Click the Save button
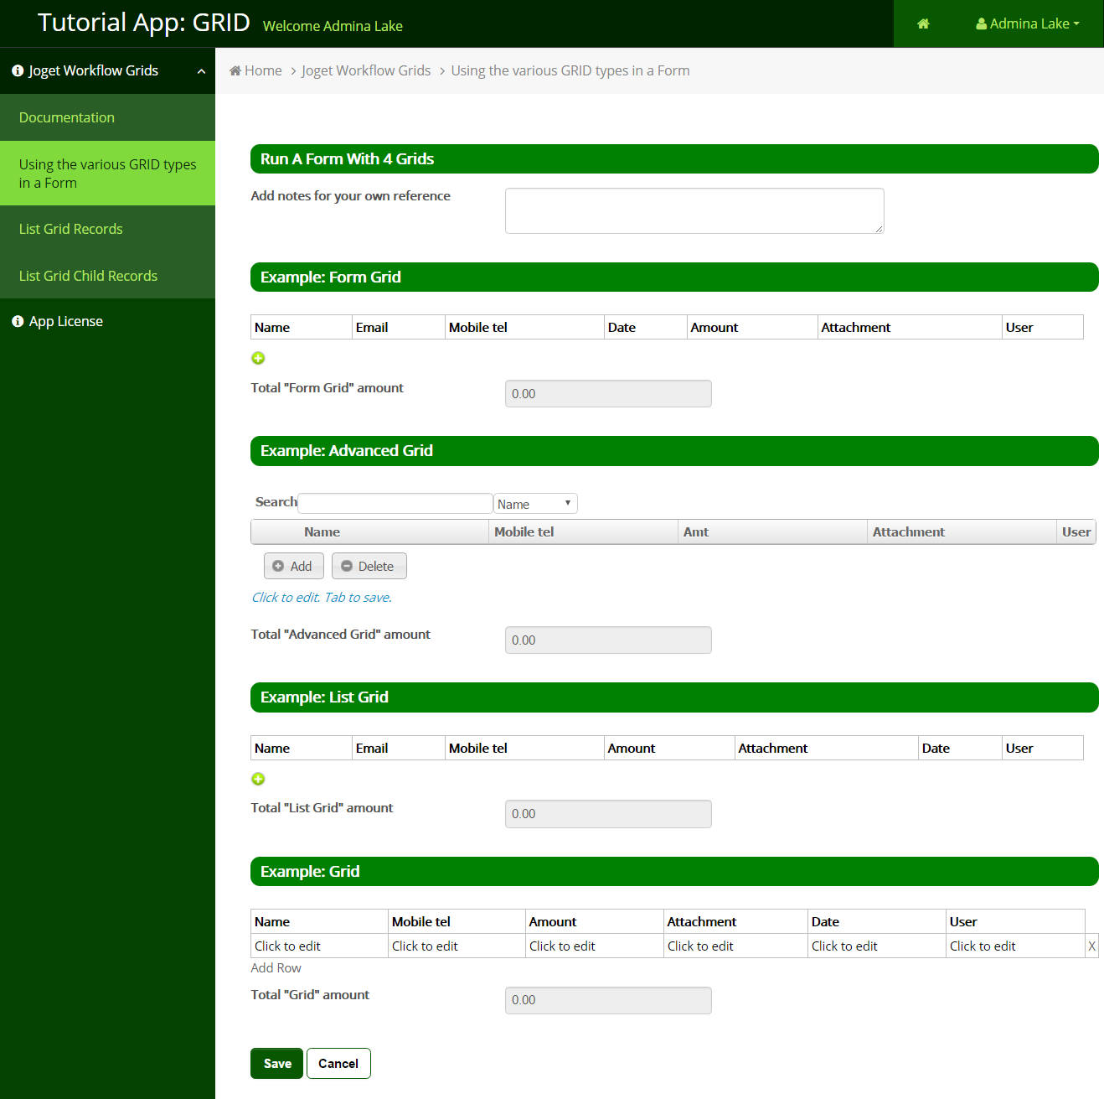This screenshot has width=1104, height=1099. click(277, 1063)
